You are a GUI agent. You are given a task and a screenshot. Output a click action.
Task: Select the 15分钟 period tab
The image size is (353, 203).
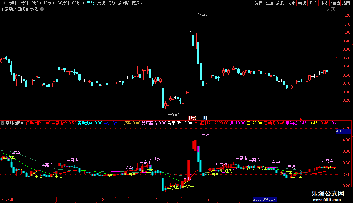[x=49, y=3]
